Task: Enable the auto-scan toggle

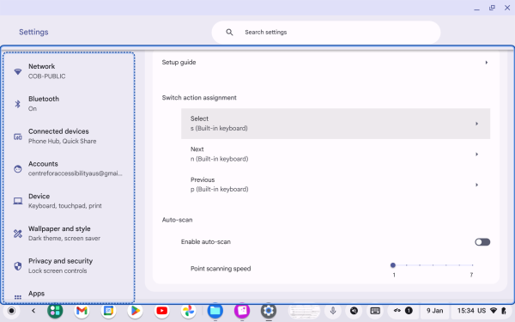Action: click(482, 242)
